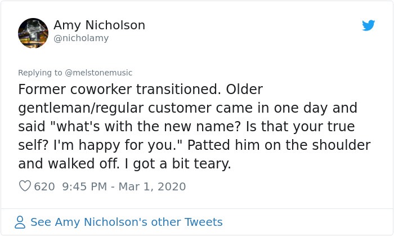Click 'Patted him on the shoulder' text

279,145
